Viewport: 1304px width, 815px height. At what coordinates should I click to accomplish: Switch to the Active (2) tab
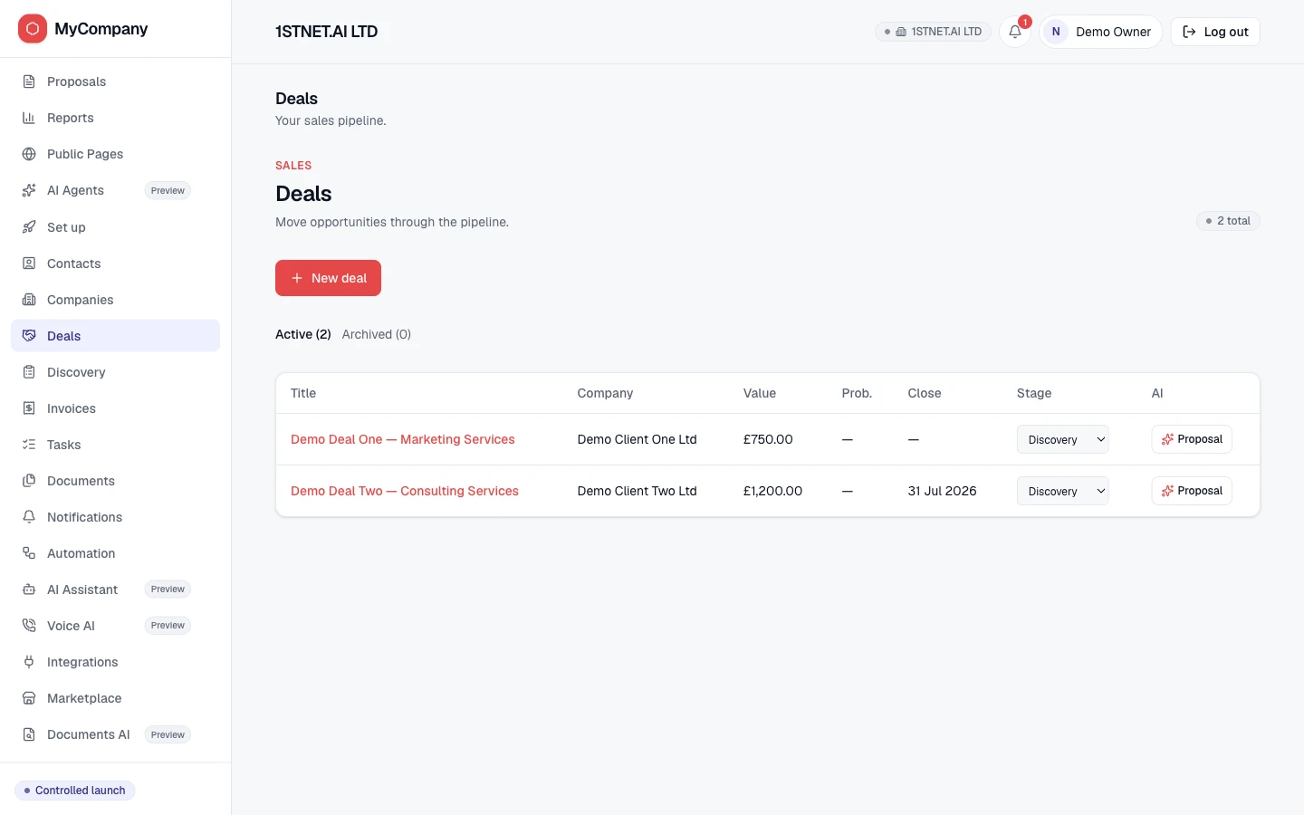pyautogui.click(x=303, y=334)
